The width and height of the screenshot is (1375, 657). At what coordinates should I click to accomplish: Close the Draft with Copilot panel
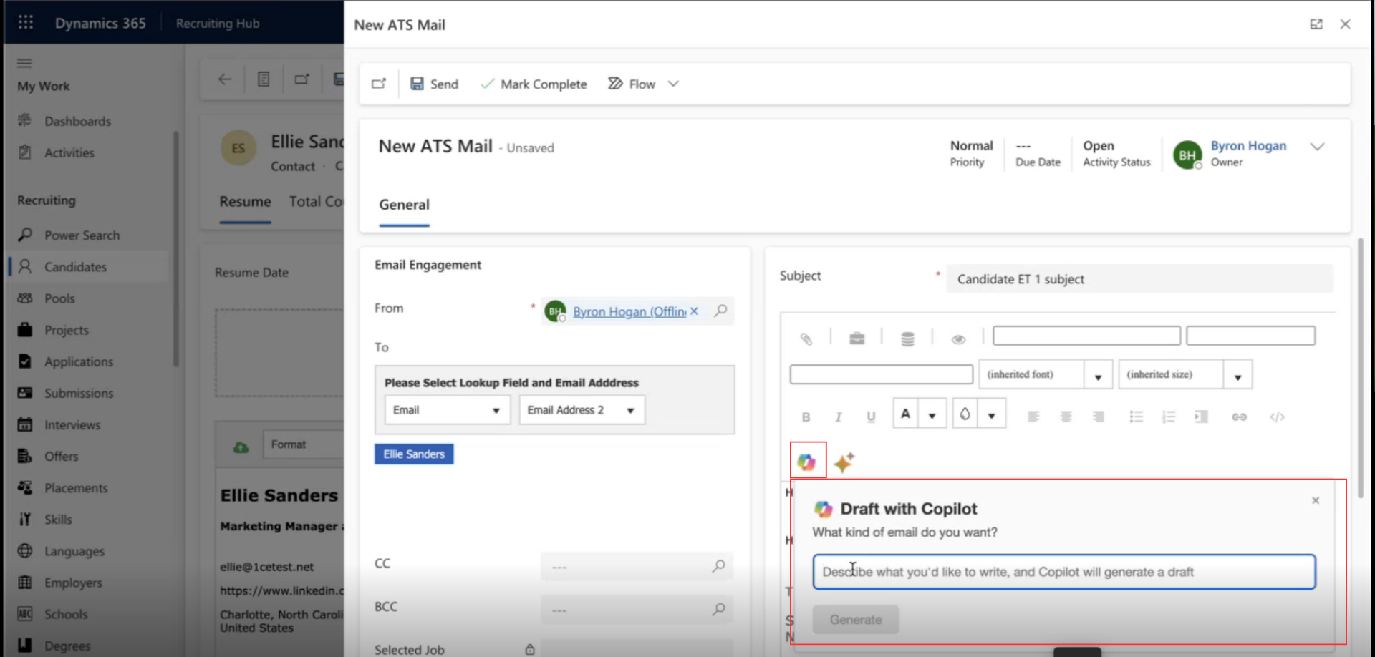pos(1316,500)
